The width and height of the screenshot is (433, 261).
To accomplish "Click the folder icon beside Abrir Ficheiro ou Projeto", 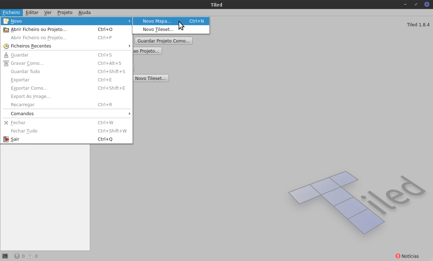I will tap(6, 30).
